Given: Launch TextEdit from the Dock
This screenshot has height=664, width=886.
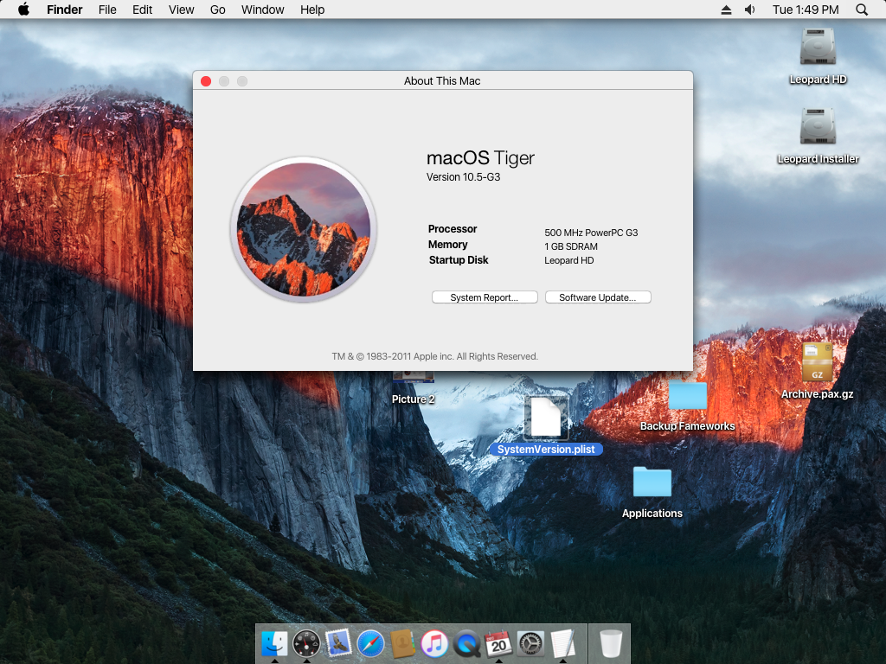Looking at the screenshot, I should coord(562,643).
